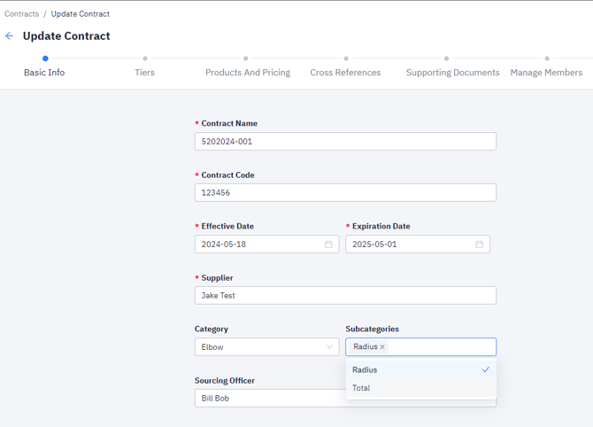593x427 pixels.
Task: Click into the Subcategories multi-select box
Action: point(443,347)
